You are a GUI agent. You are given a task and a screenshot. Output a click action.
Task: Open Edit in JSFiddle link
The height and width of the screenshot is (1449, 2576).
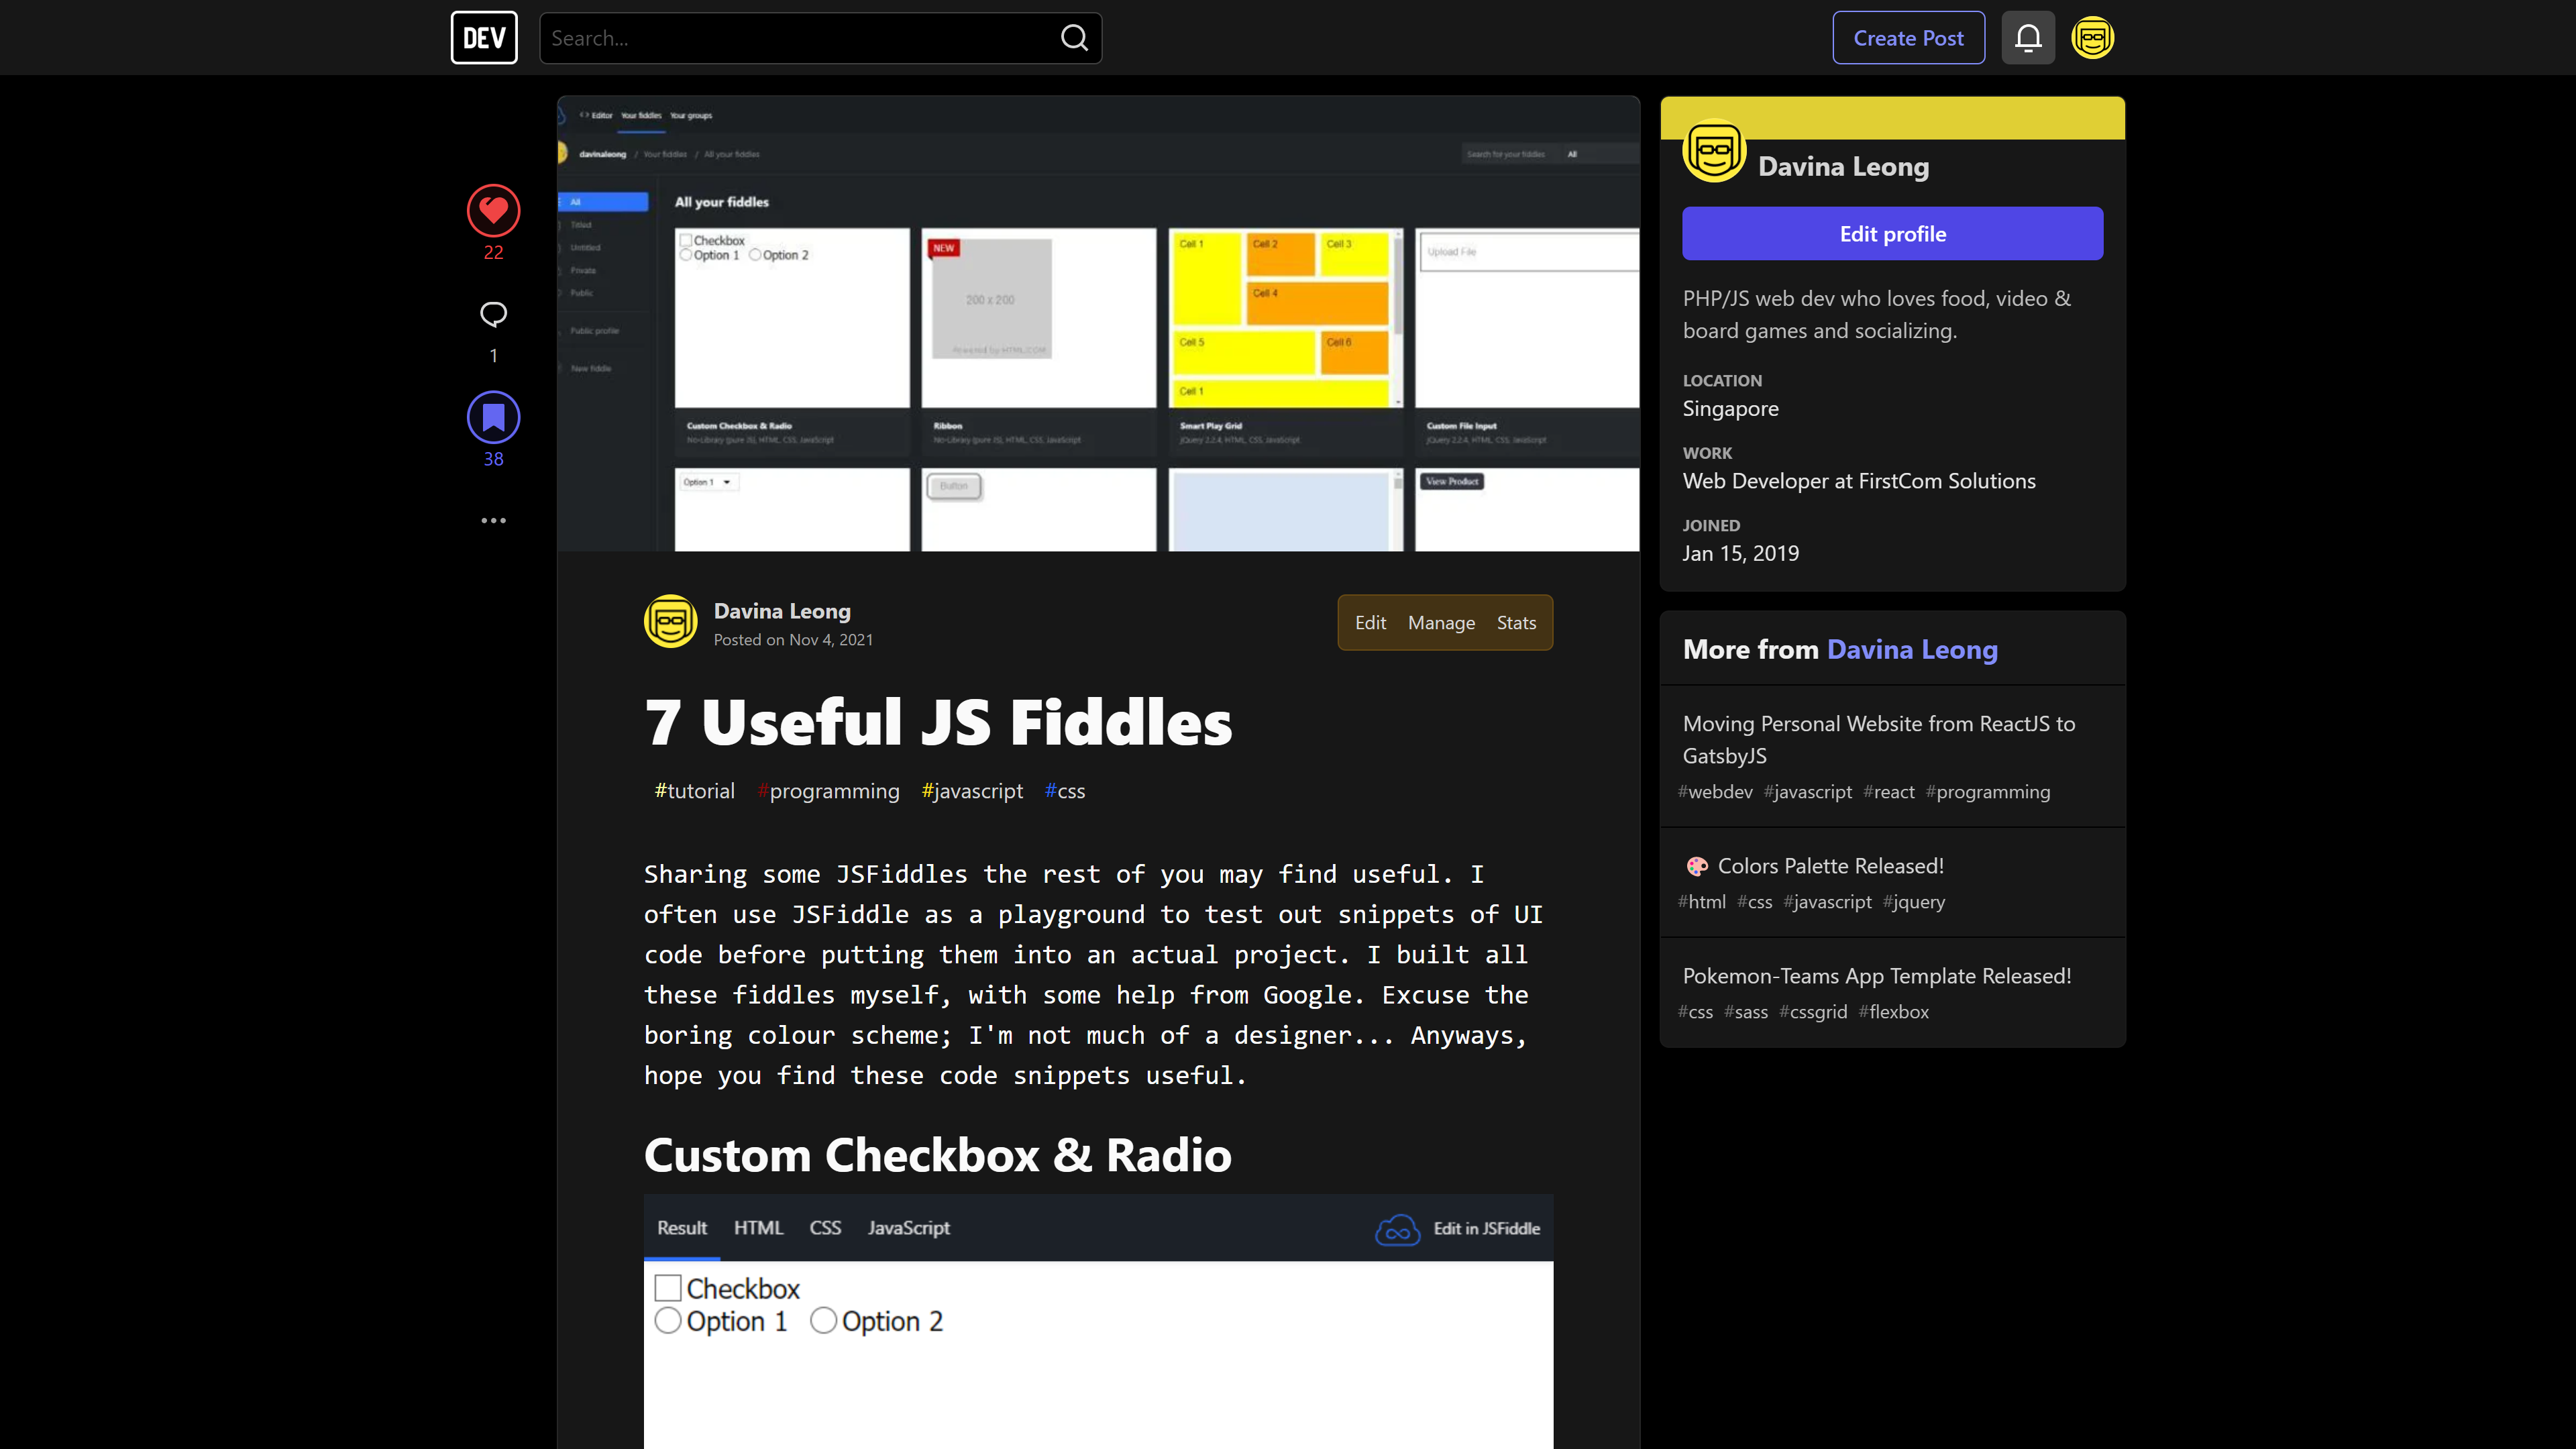point(1486,1229)
